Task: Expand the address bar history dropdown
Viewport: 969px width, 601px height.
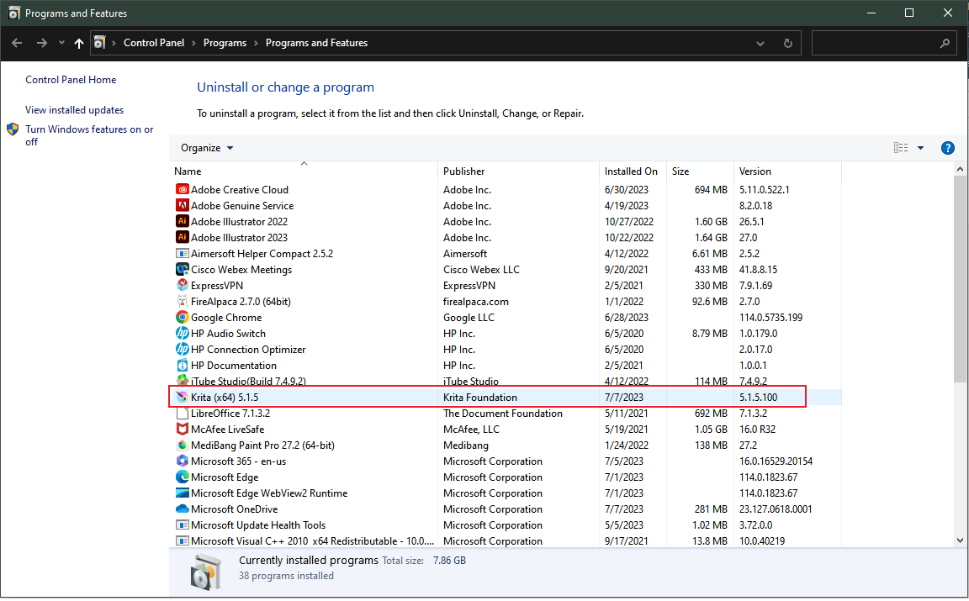Action: pyautogui.click(x=760, y=43)
